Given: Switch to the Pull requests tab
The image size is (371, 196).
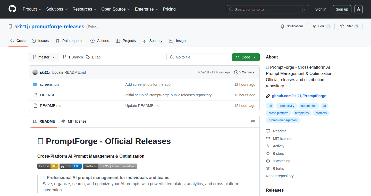Looking at the screenshot, I should 70,41.
